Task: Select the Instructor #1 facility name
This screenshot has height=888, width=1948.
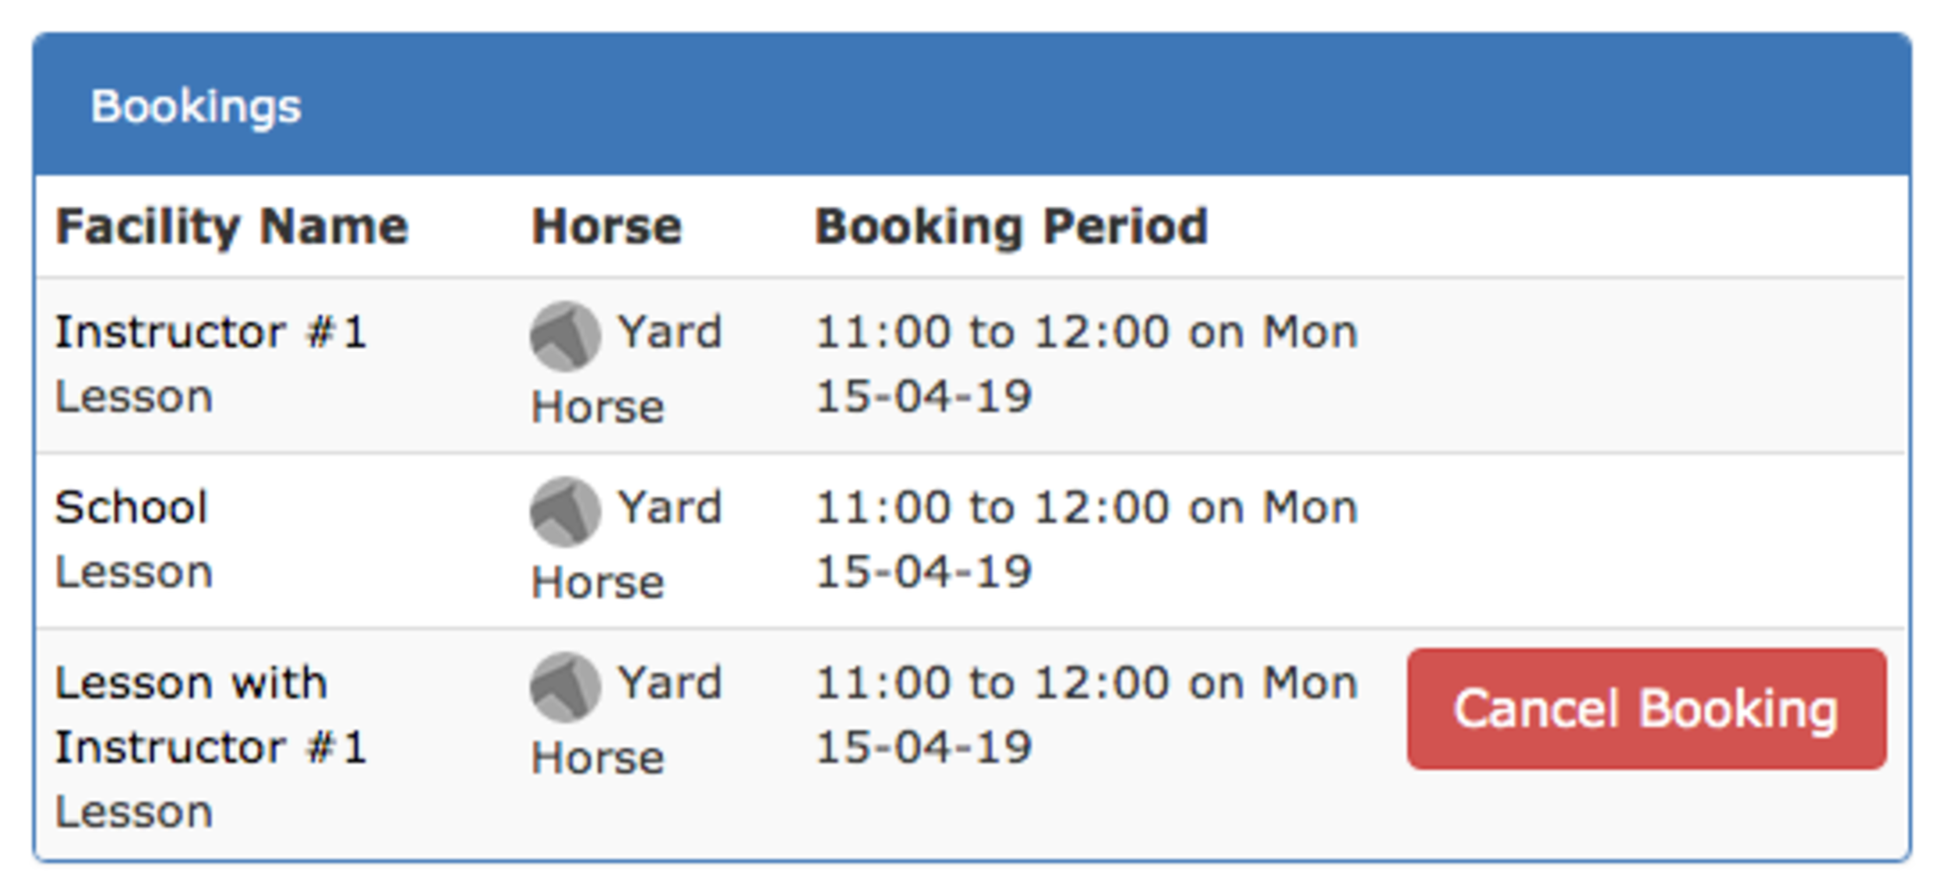Action: pyautogui.click(x=210, y=332)
